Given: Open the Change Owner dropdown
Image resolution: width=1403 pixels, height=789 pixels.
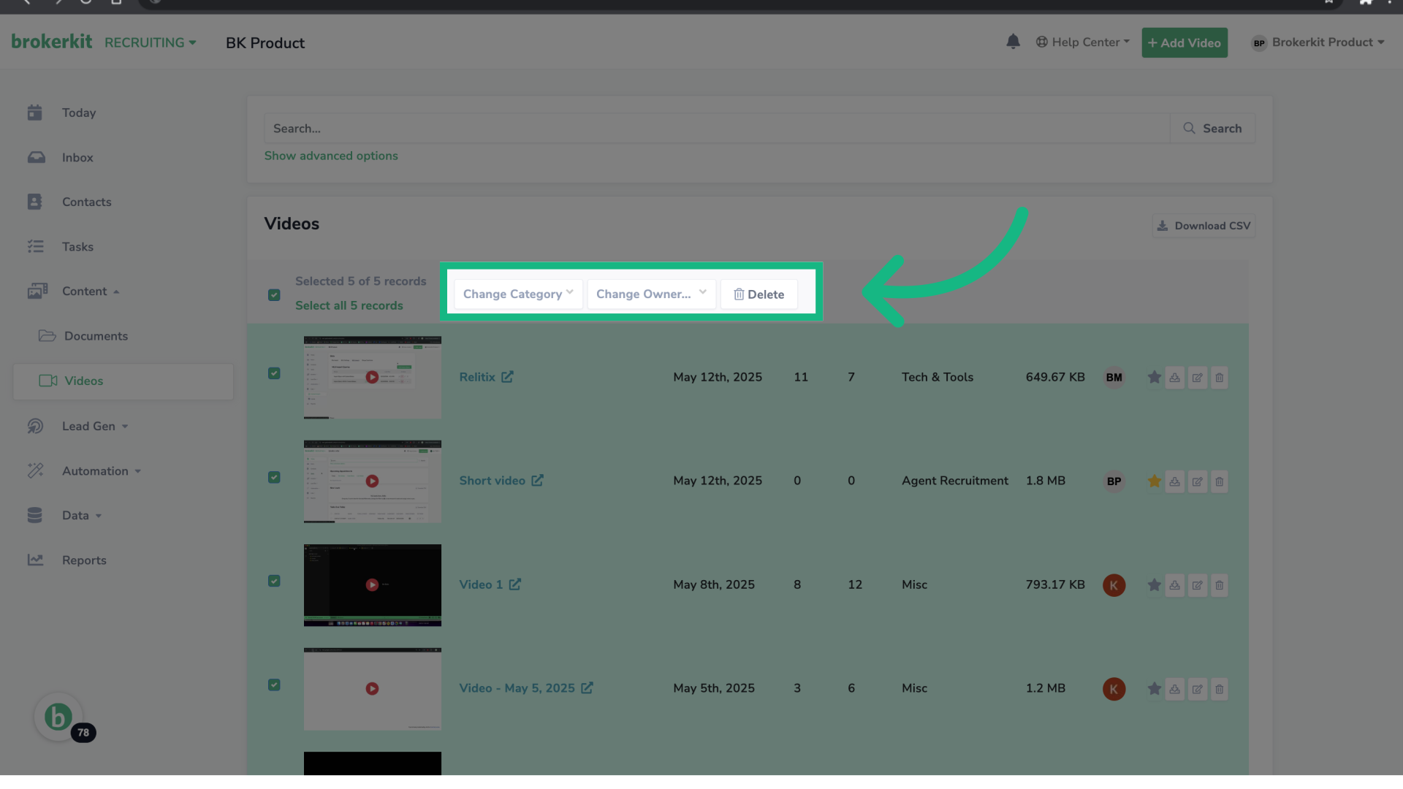Looking at the screenshot, I should tap(651, 294).
